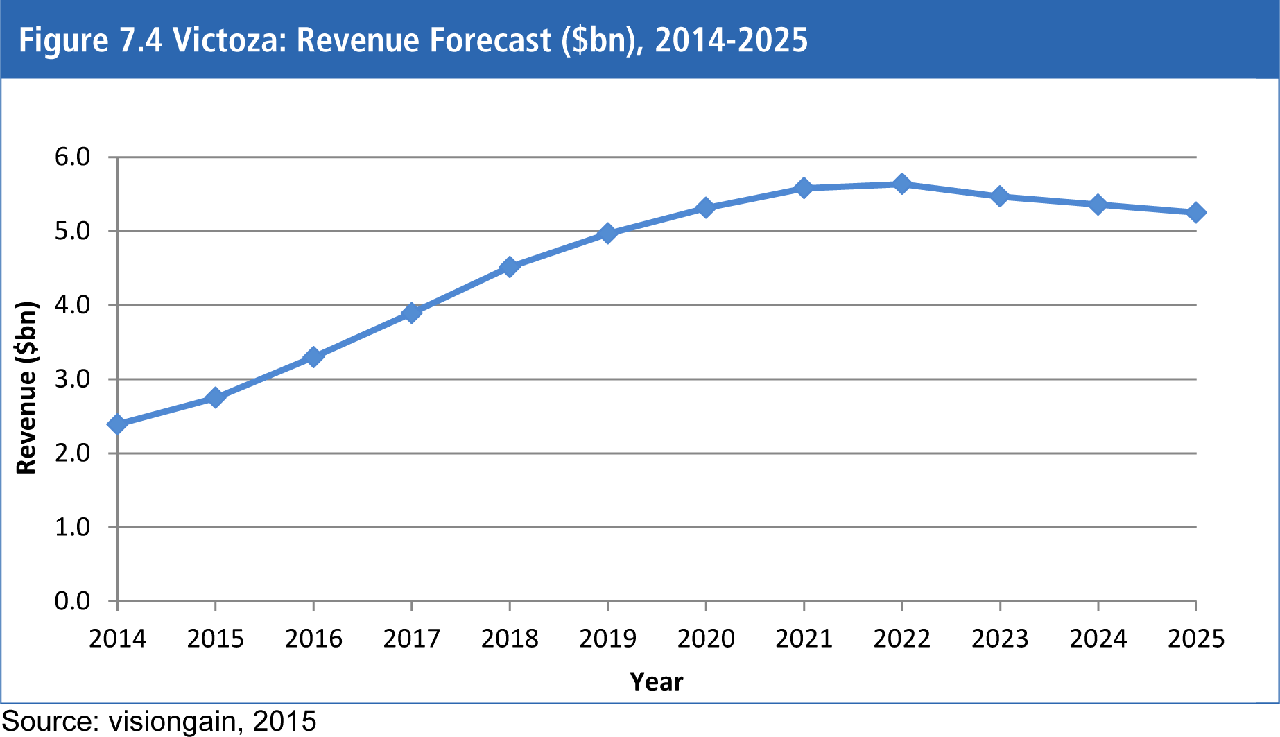Click the 2021 data point marker

[x=804, y=188]
